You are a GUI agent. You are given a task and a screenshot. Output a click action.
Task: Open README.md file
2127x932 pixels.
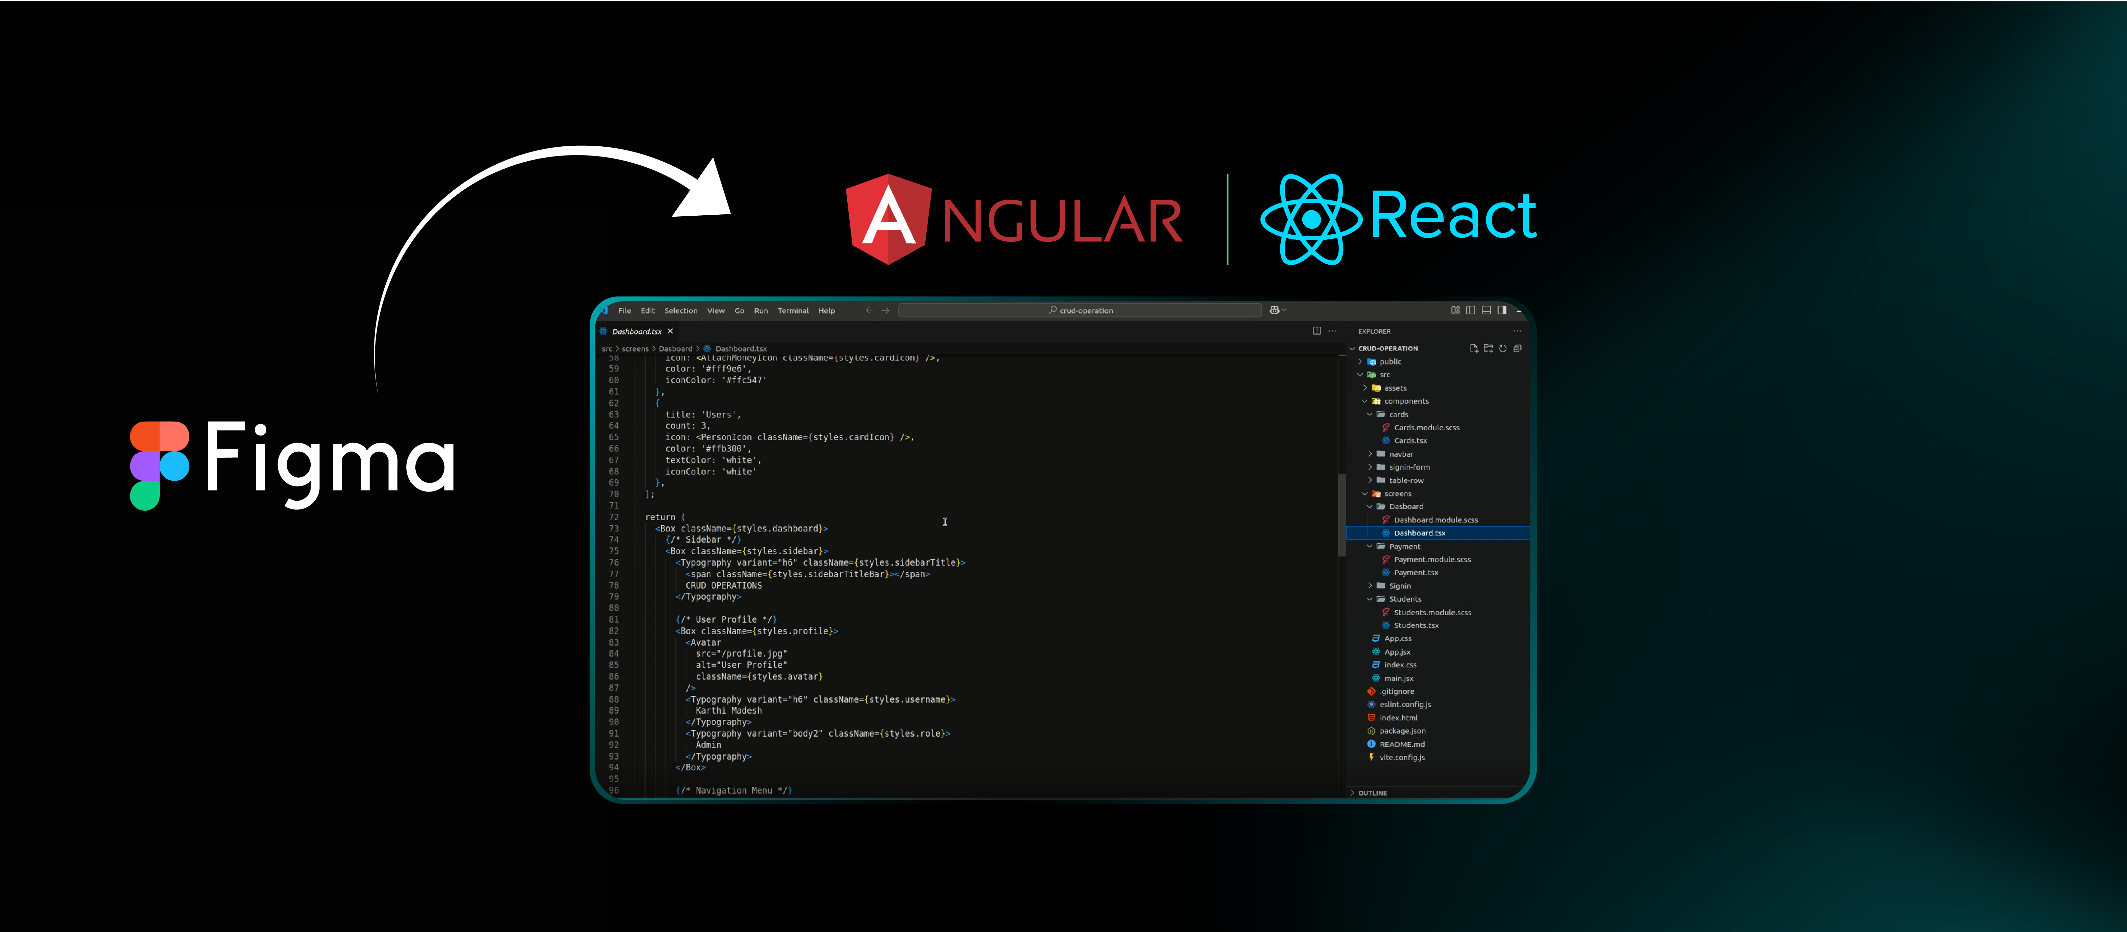pos(1439,745)
